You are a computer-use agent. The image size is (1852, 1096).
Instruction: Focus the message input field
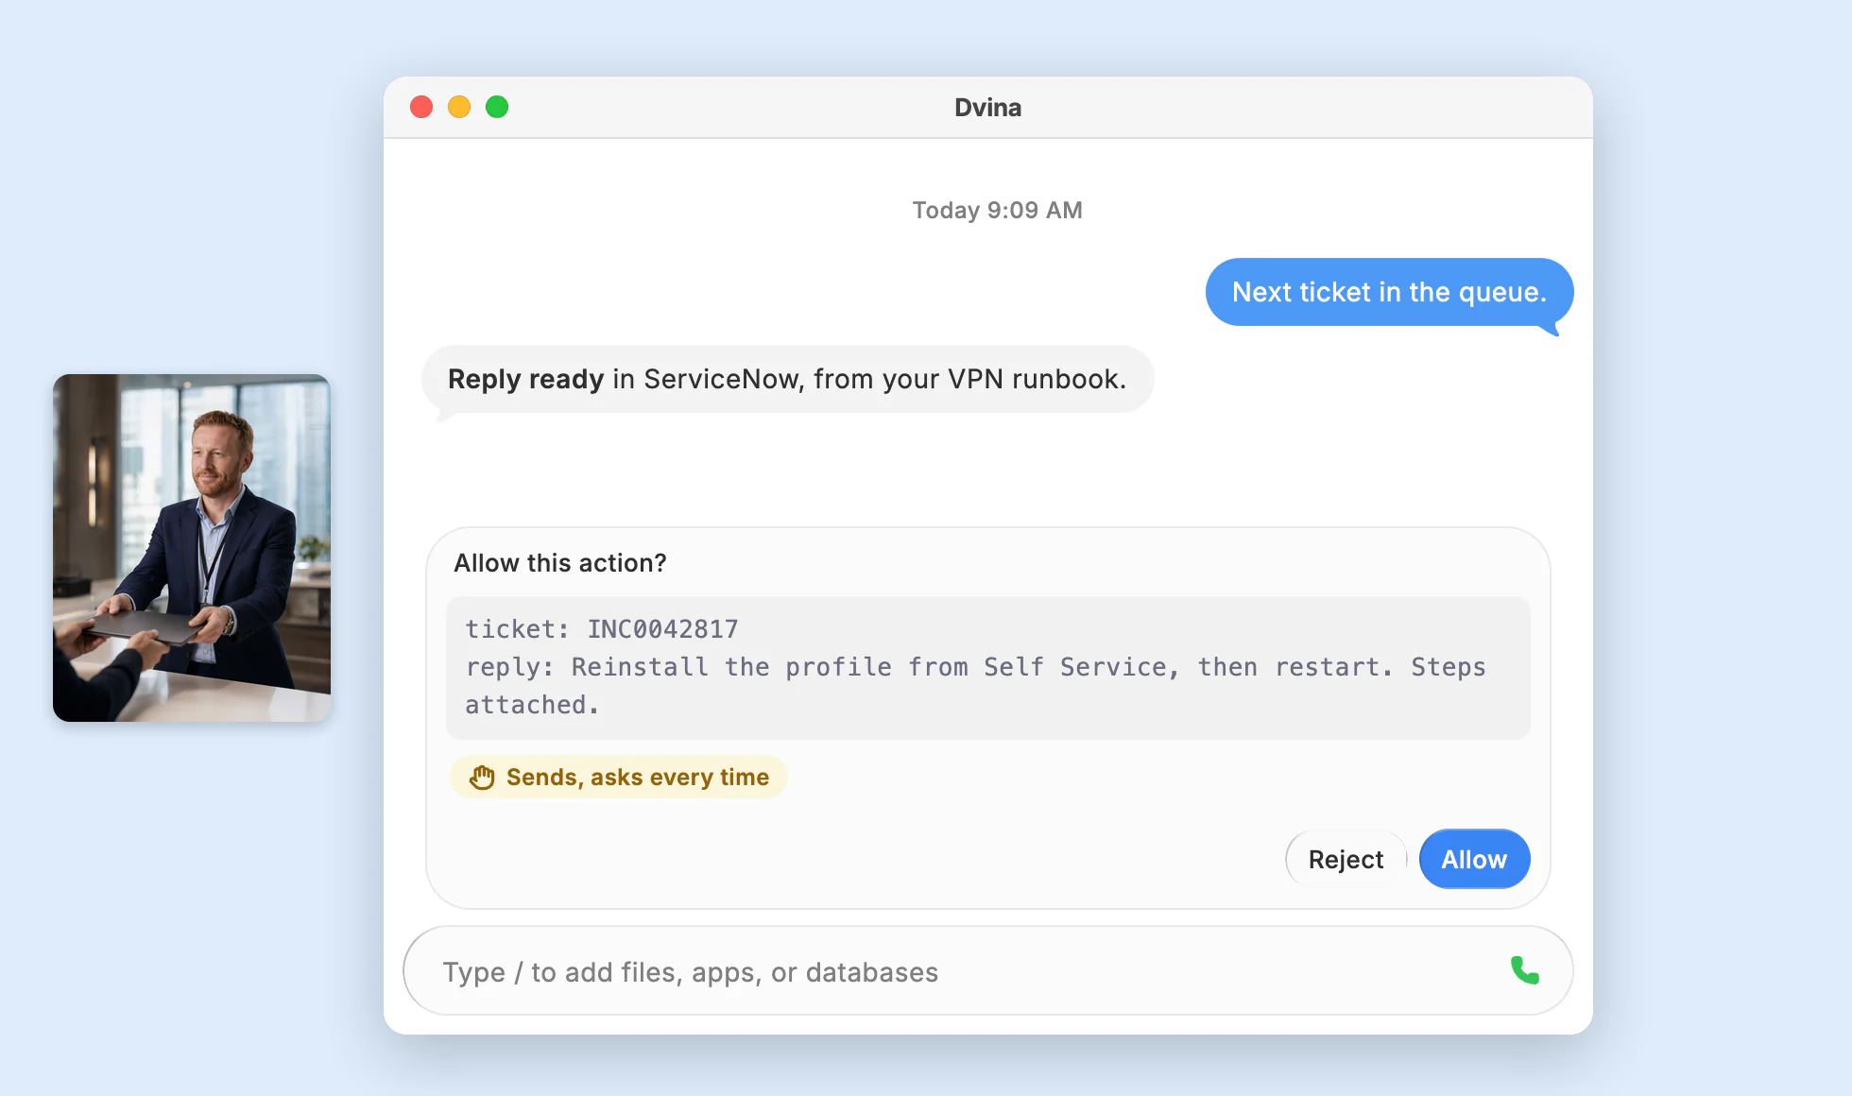tap(987, 970)
